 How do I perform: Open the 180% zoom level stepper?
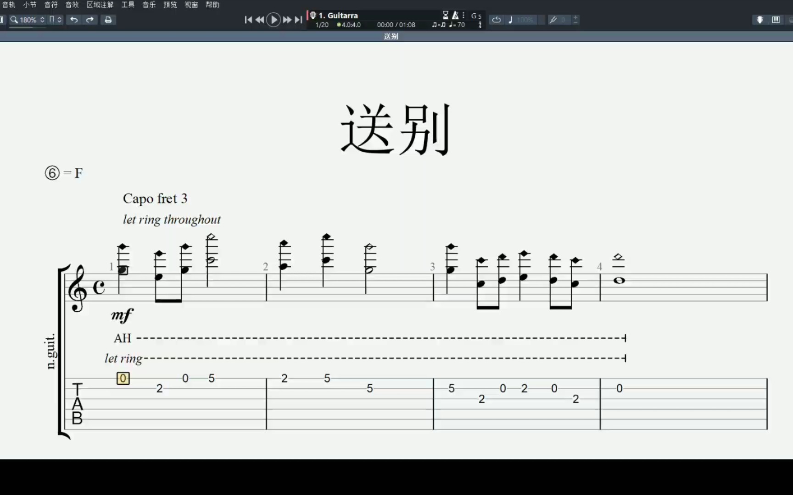[x=42, y=20]
